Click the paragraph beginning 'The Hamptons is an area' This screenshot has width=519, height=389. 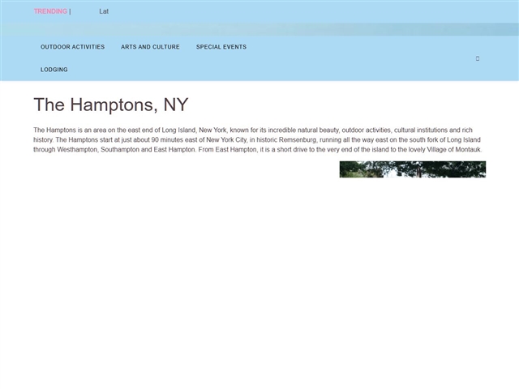click(x=258, y=139)
